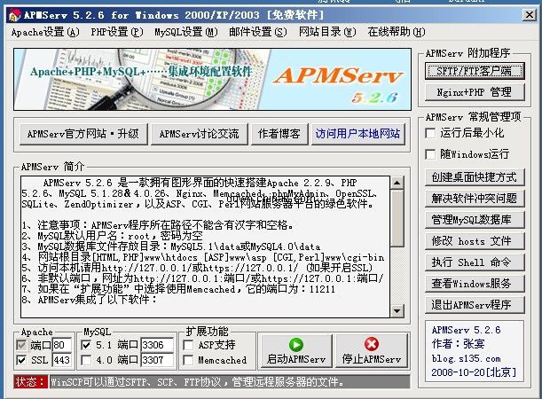Click the MySQL 4.0 port field 3307
Viewport: 542px width, 399px height.
click(x=157, y=360)
